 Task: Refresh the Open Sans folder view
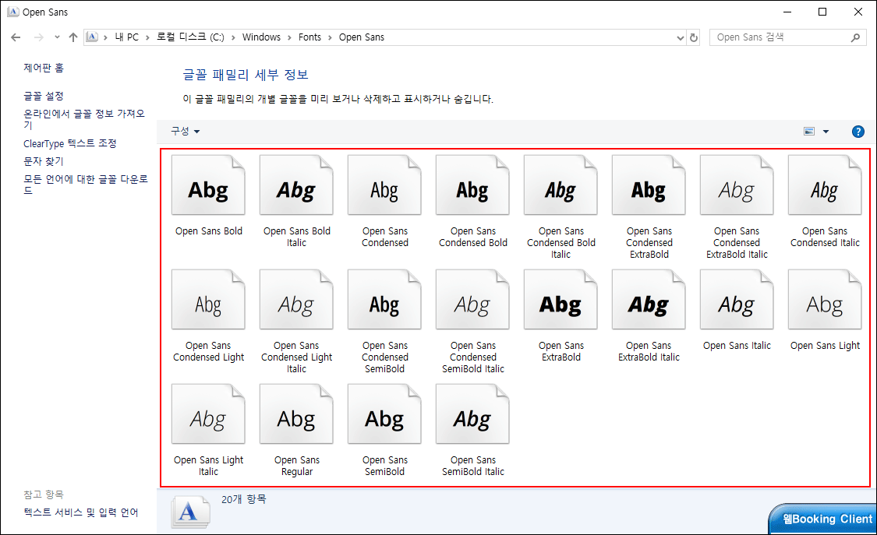(694, 37)
